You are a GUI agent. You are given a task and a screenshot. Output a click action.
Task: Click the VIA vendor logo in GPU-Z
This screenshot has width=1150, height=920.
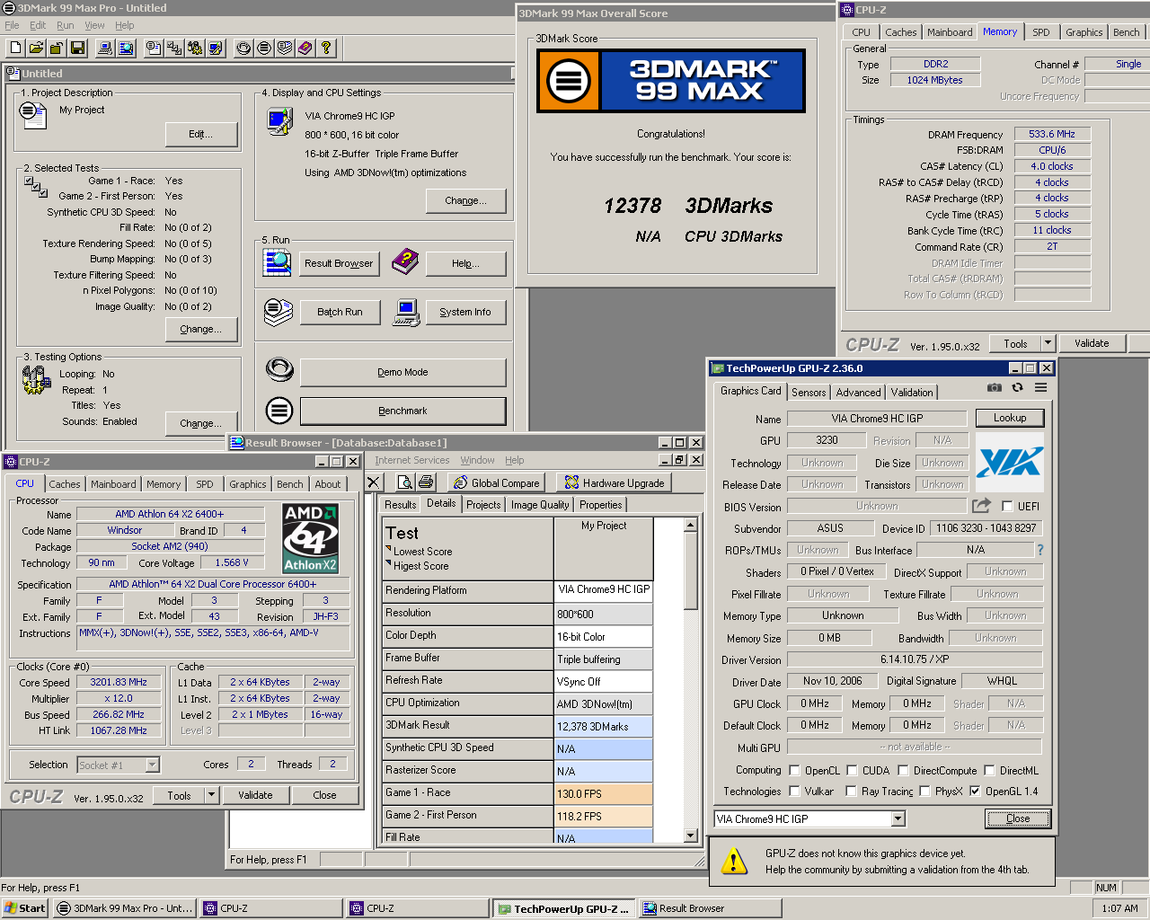click(1010, 462)
